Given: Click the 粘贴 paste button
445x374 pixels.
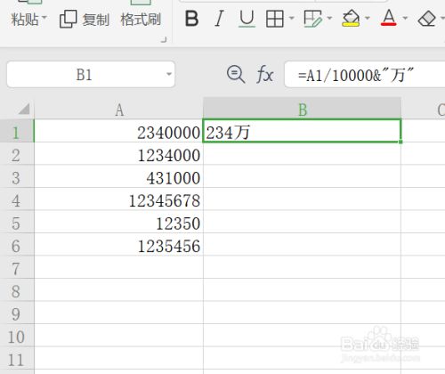Looking at the screenshot, I should point(28,20).
